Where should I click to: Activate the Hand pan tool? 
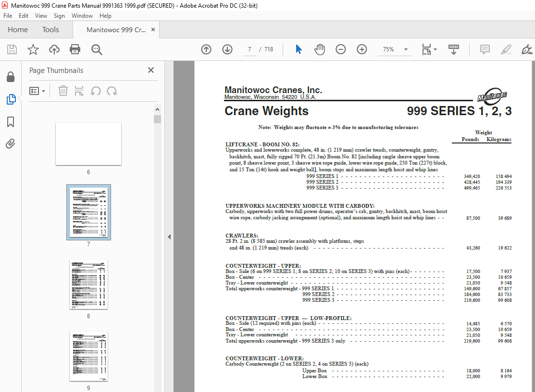click(x=319, y=49)
